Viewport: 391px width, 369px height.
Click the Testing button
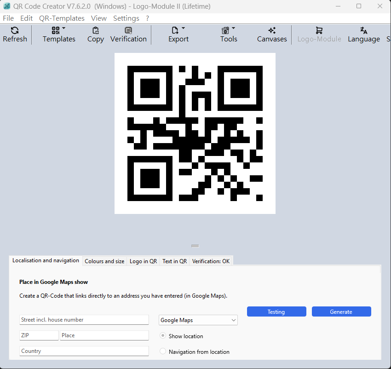[276, 311]
